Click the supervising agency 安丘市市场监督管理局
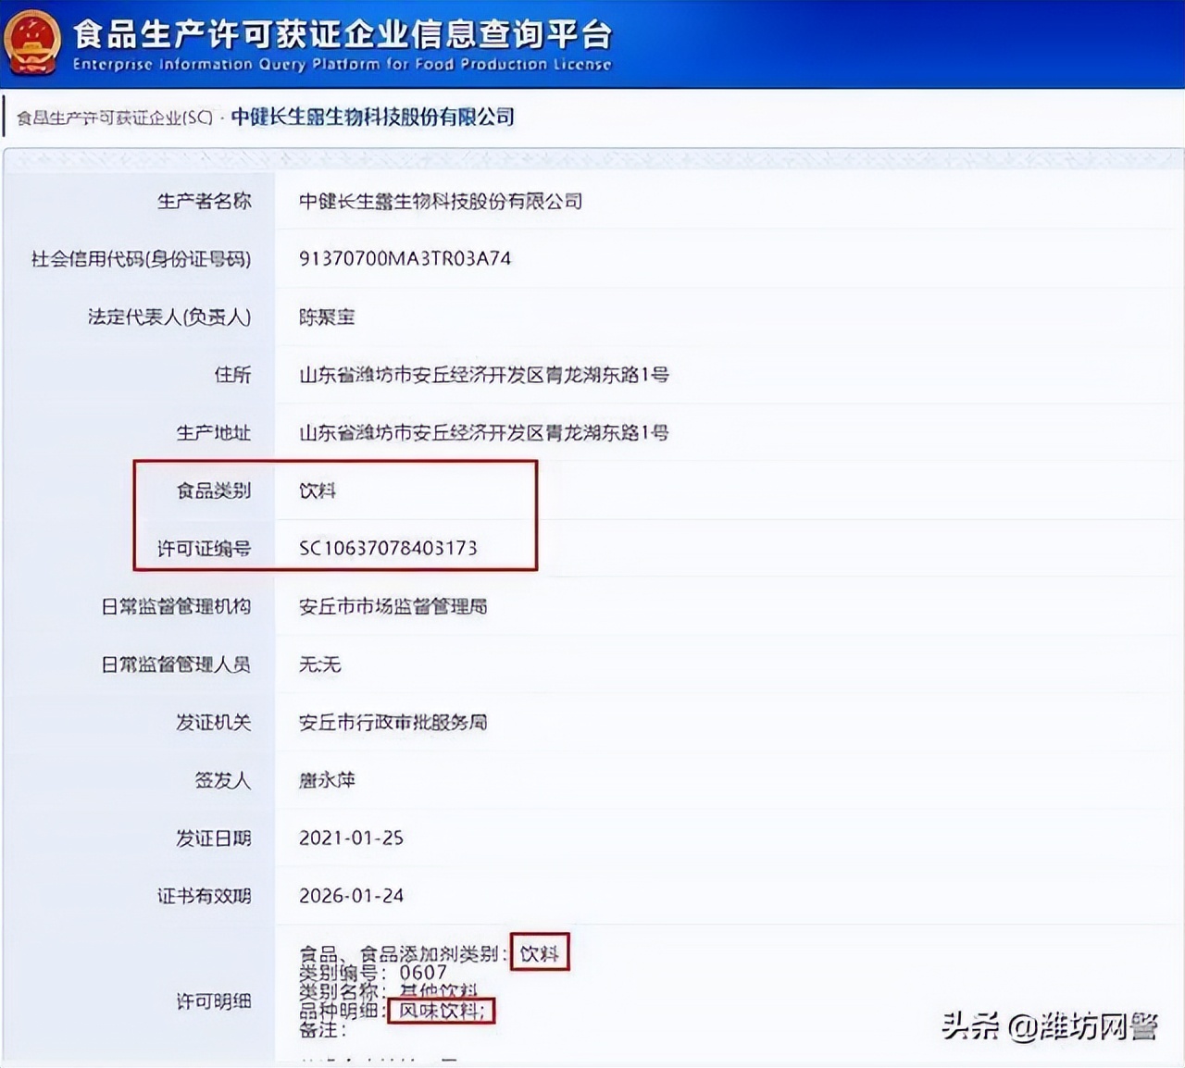 click(x=393, y=607)
